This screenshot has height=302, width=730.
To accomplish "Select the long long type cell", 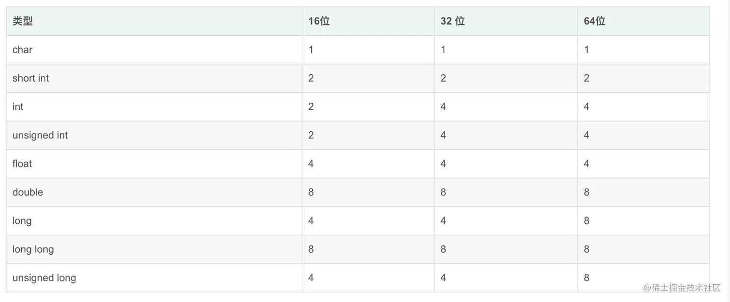I will [33, 249].
